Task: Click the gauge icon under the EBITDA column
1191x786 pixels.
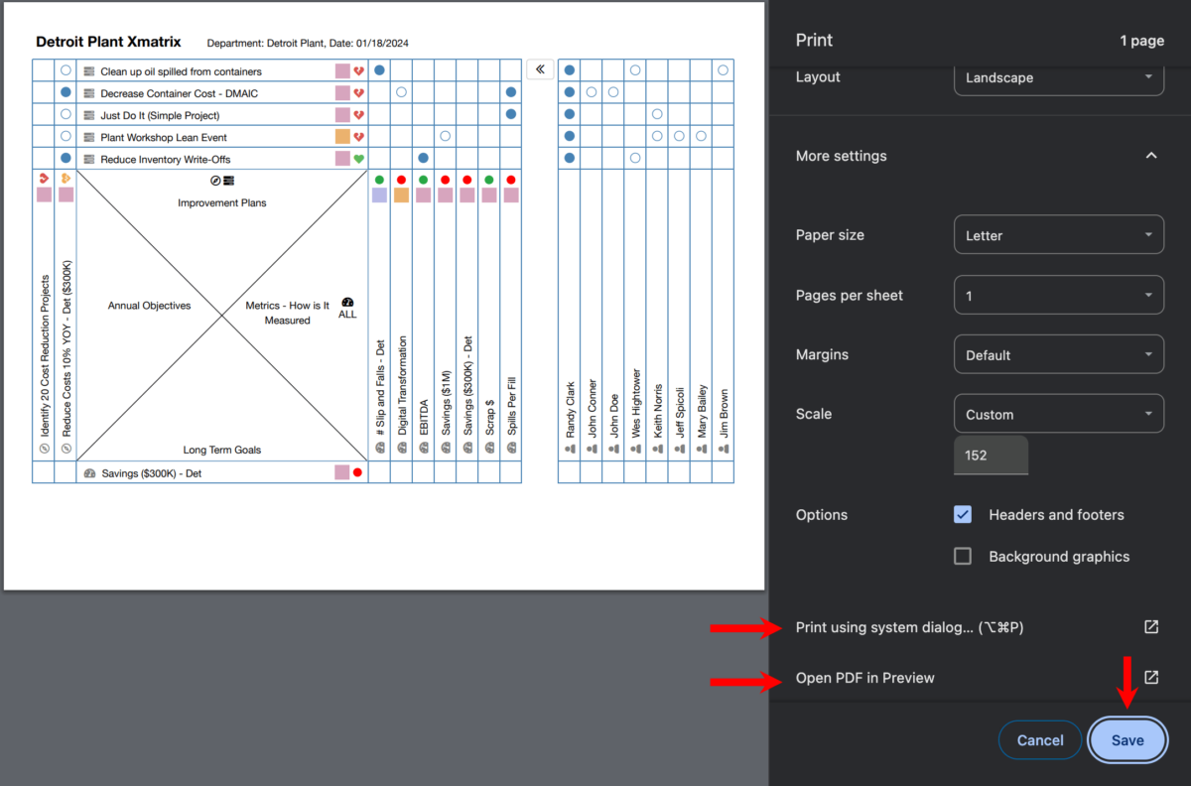Action: tap(424, 449)
